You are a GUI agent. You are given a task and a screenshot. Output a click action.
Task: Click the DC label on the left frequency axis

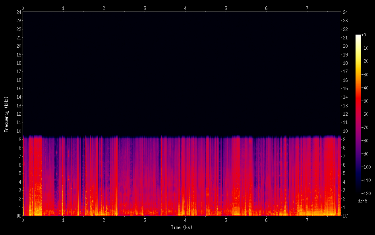click(18, 216)
